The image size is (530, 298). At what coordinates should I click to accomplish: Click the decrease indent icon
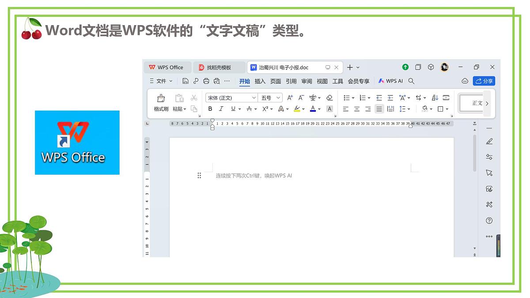(x=379, y=98)
